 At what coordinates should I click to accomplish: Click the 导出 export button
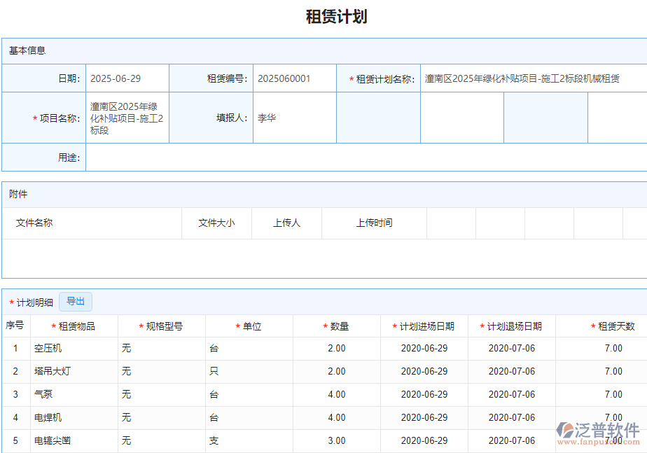point(75,301)
